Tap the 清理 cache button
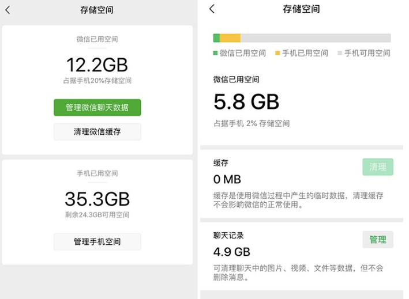Screen dimensions: 409x299 pos(378,167)
